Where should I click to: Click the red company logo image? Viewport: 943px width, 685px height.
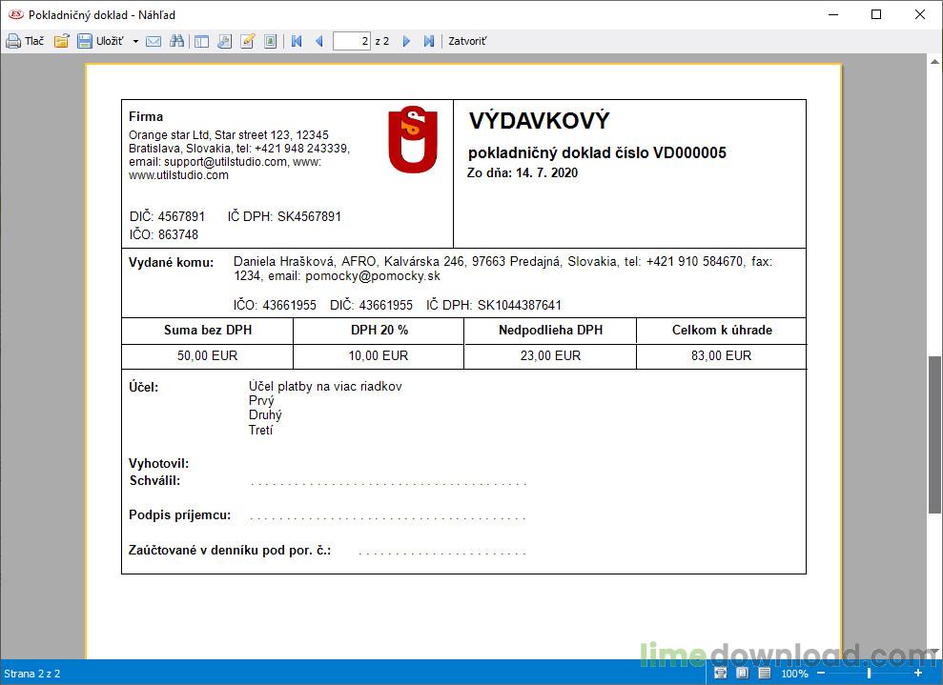tap(413, 139)
